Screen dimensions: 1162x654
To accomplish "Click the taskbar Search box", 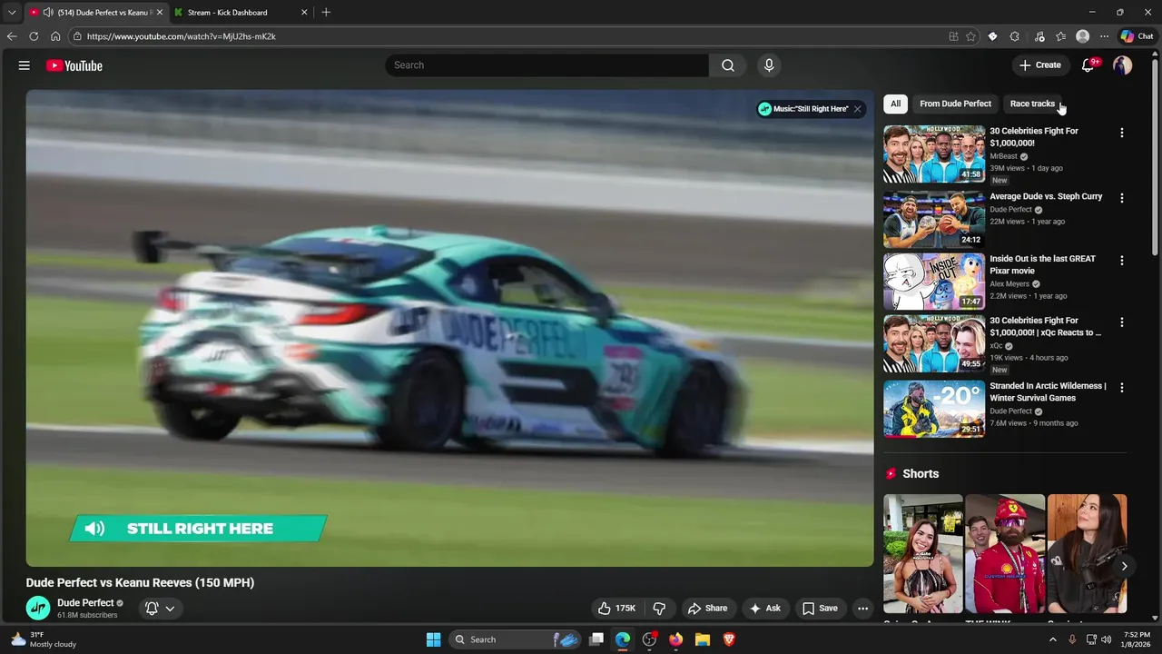I will click(x=515, y=639).
